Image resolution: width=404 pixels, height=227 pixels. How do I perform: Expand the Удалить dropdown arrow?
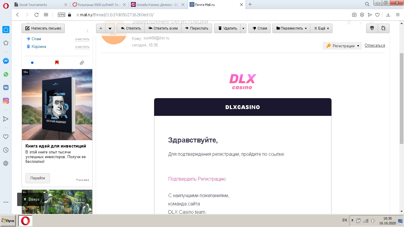243,28
